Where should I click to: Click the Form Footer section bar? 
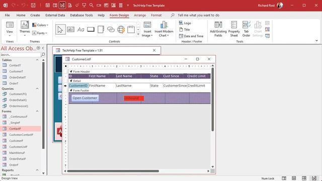tap(139, 90)
